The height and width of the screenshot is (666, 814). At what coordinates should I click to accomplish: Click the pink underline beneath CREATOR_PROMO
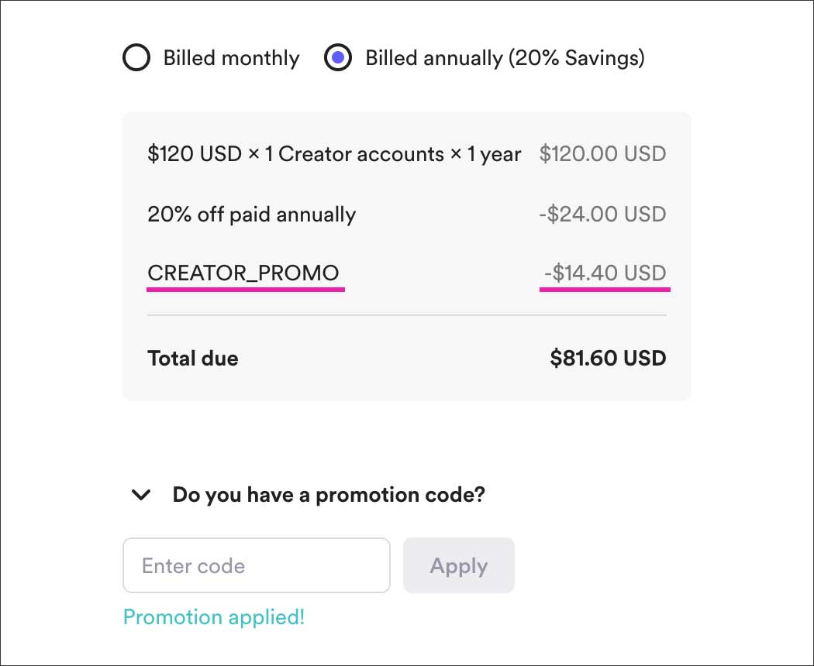[246, 288]
